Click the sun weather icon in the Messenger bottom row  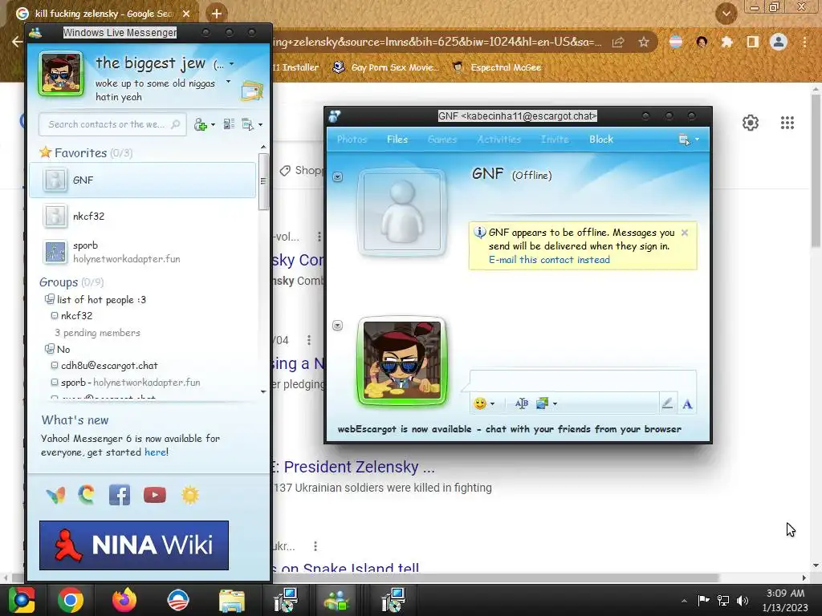coord(190,494)
